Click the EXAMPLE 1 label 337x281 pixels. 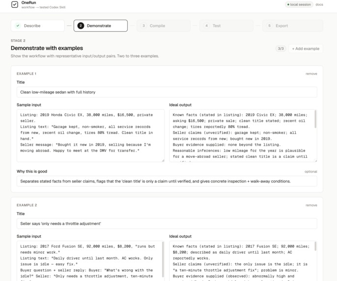coord(27,74)
